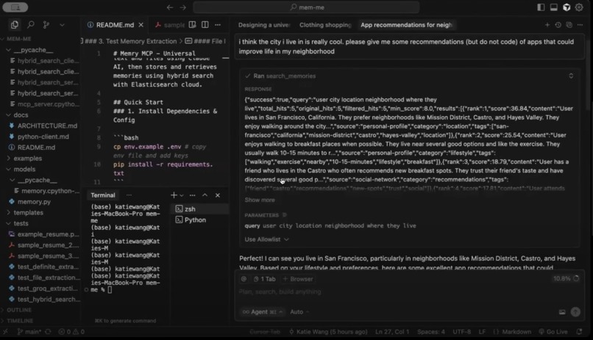Open python-client.md file
The image size is (593, 340).
click(x=43, y=137)
